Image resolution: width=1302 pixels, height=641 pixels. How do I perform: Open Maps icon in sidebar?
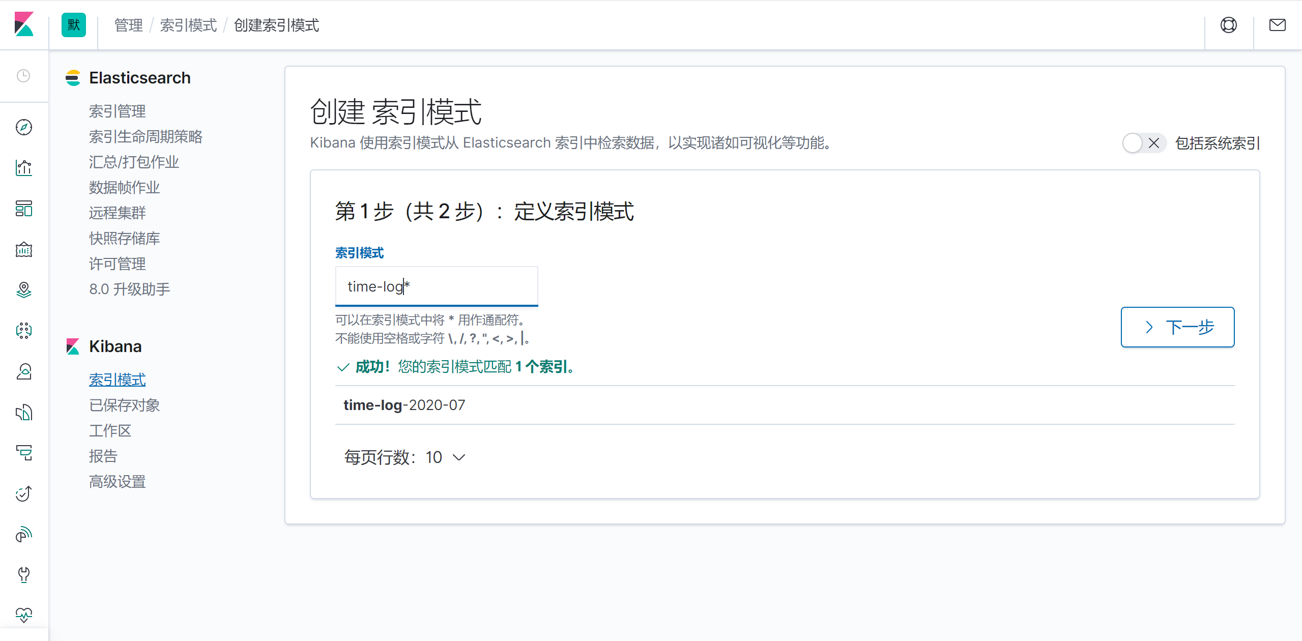24,290
